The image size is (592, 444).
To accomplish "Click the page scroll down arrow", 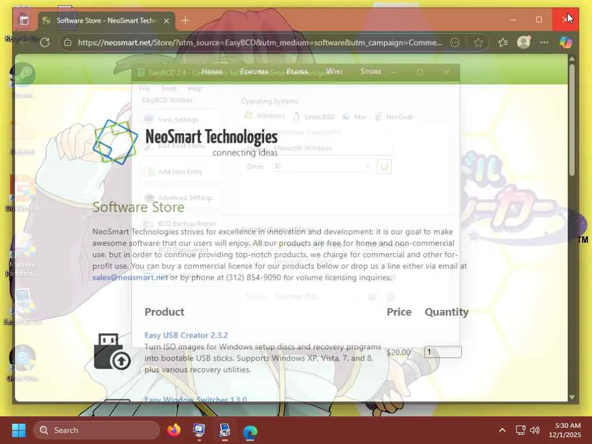I will [572, 397].
